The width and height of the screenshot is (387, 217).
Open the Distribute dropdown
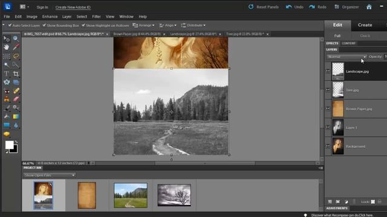pos(193,25)
